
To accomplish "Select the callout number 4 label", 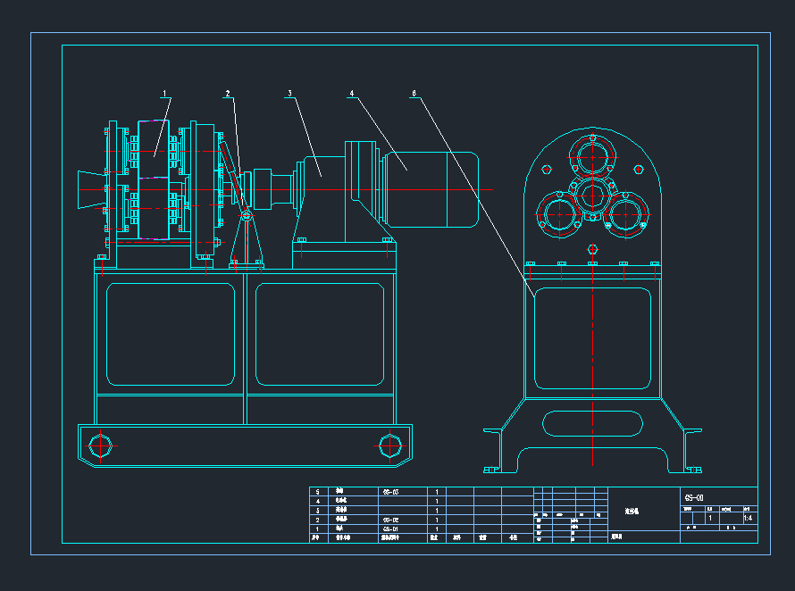I will click(x=352, y=93).
